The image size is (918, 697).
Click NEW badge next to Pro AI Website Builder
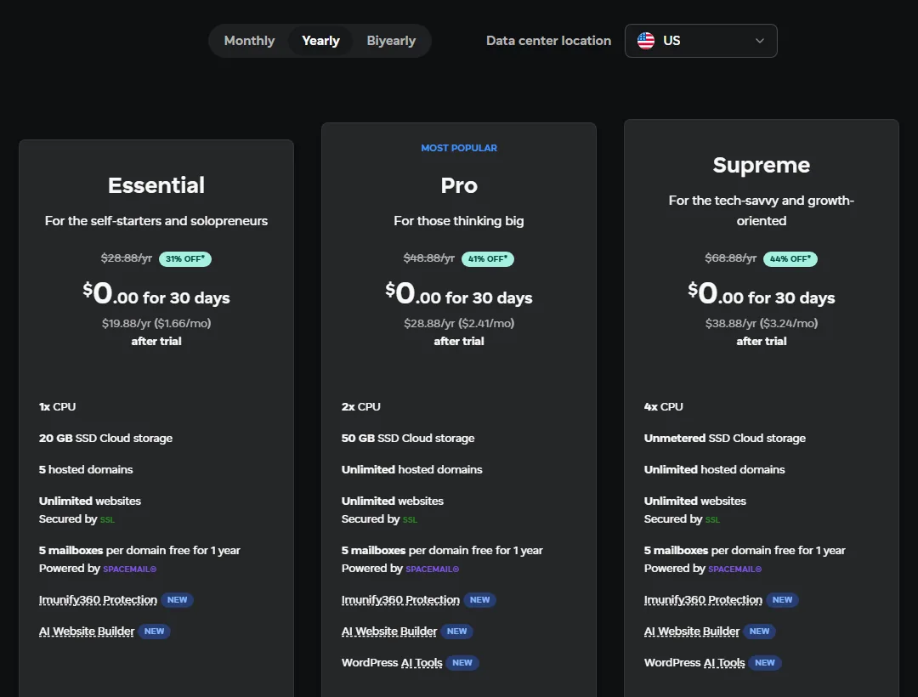(457, 632)
